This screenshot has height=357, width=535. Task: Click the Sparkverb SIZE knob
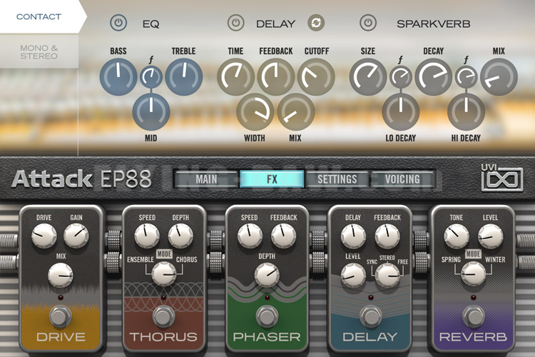pos(368,77)
